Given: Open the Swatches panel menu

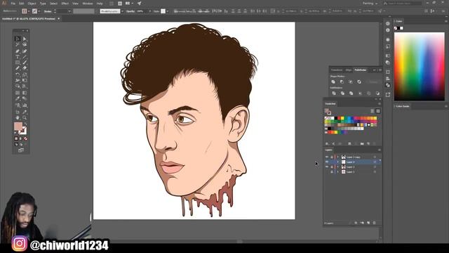Looking at the screenshot, I should (380, 103).
